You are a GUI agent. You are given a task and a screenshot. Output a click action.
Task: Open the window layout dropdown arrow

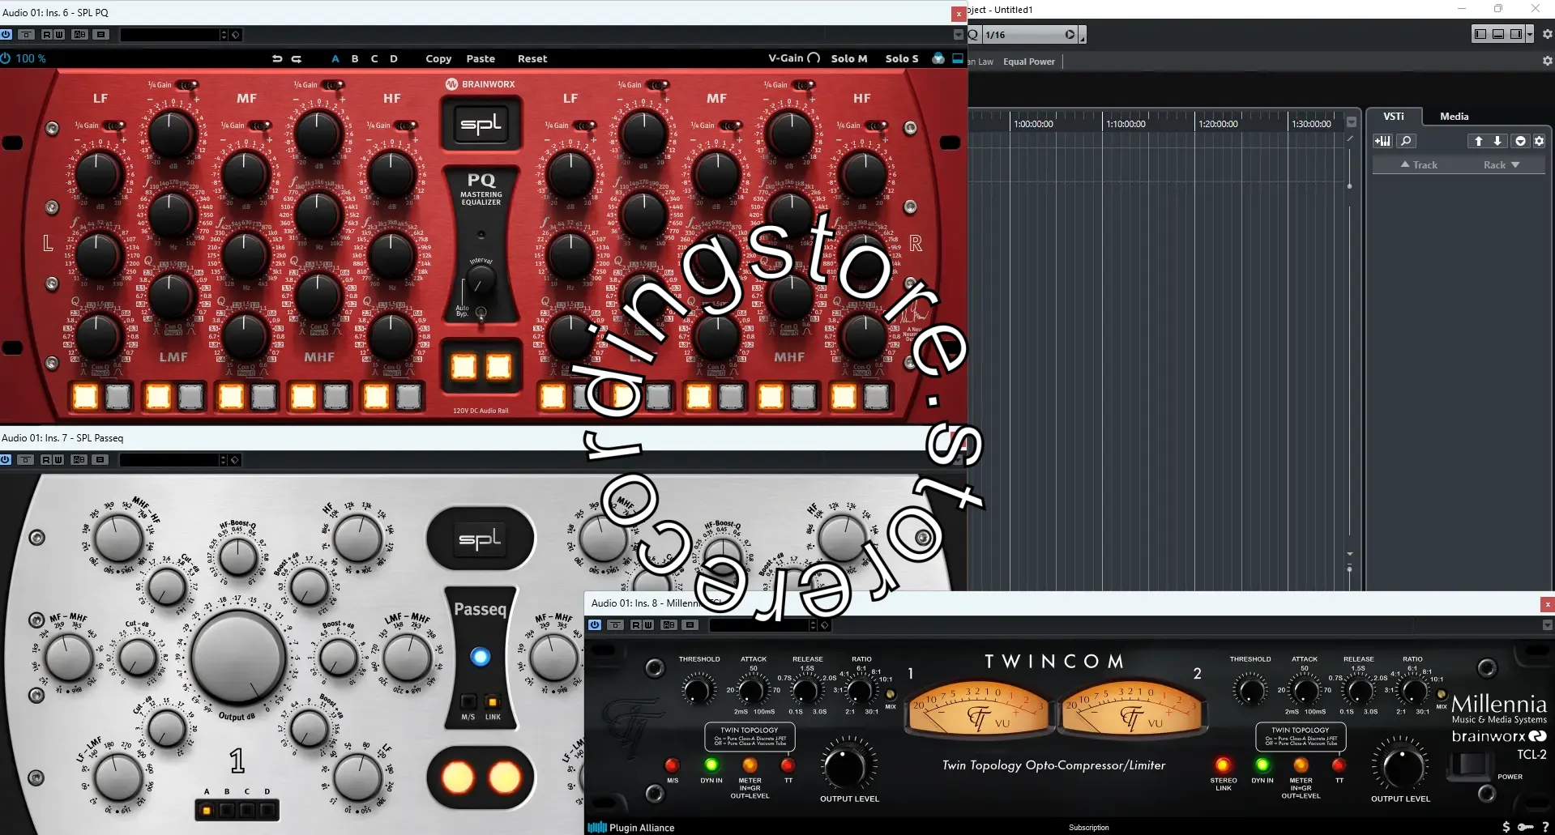(1529, 34)
